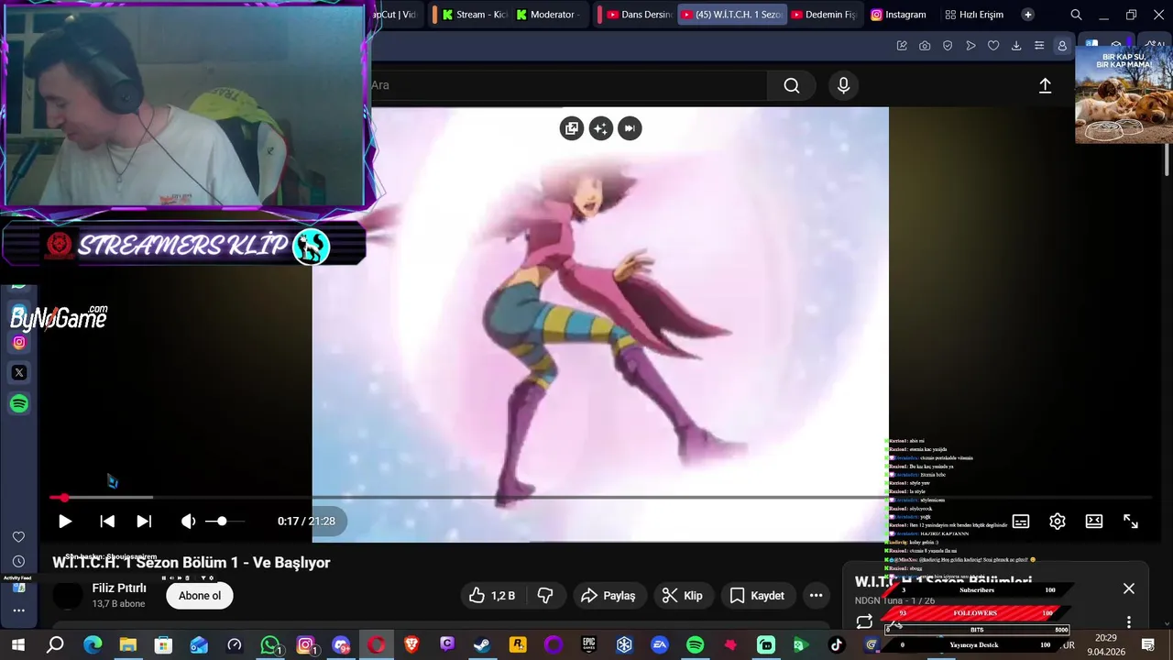Open more actions beside Kaydet
Viewport: 1173px width, 660px height.
pos(816,596)
